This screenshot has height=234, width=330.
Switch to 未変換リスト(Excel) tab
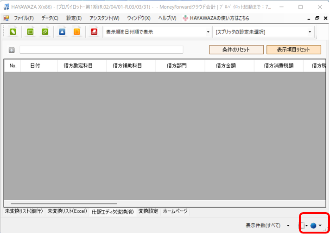[x=67, y=211]
